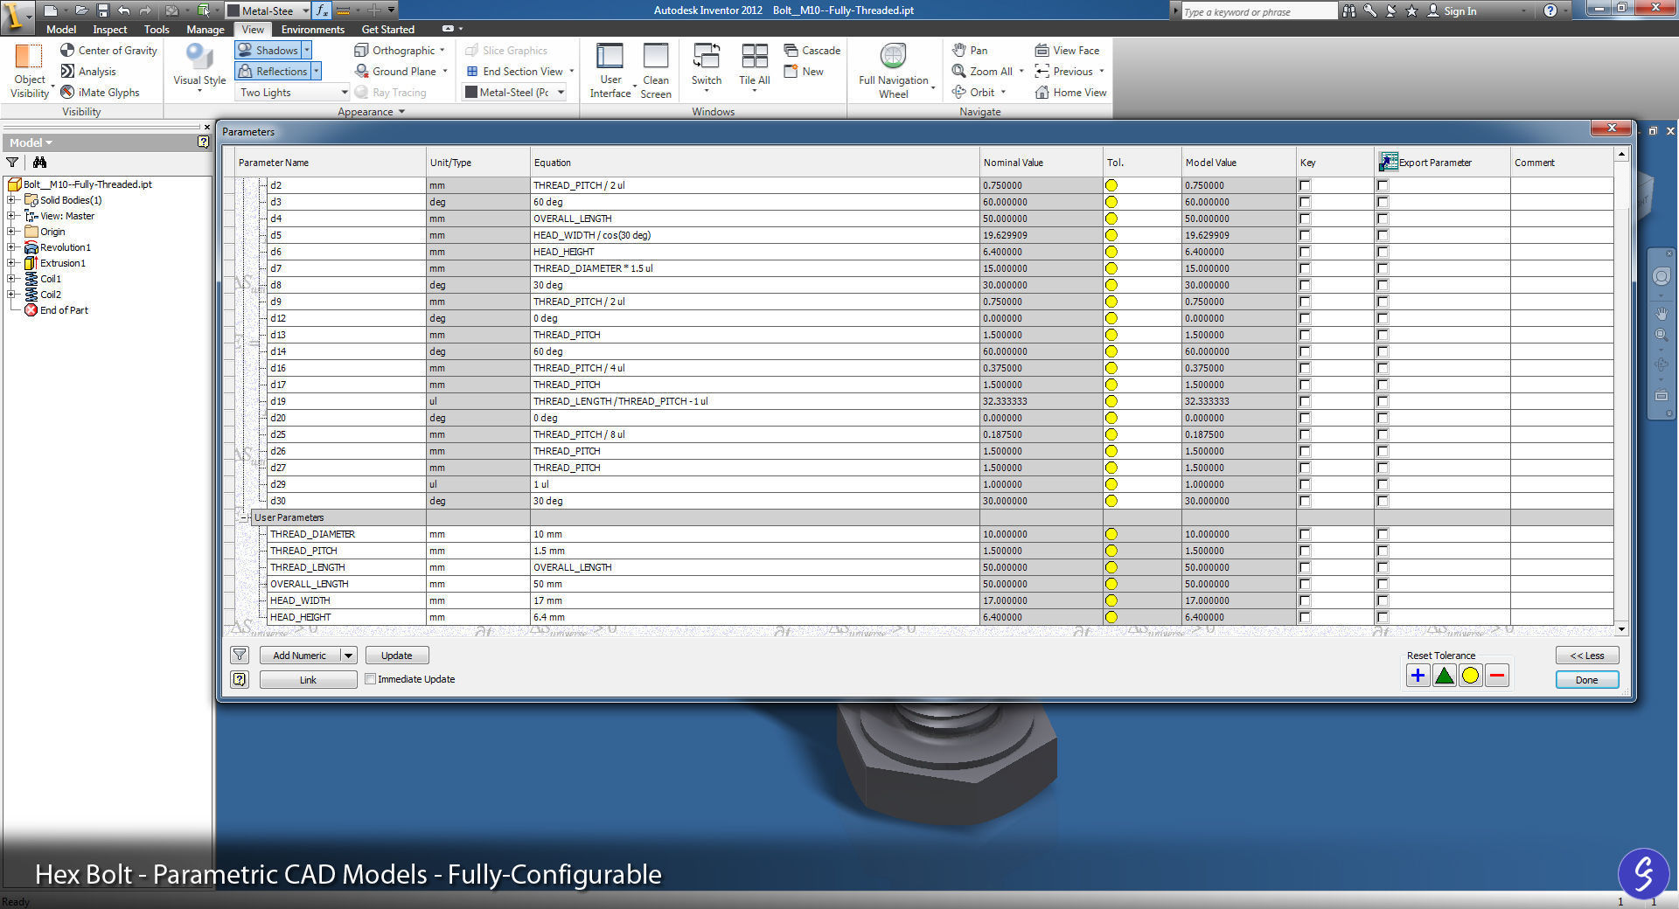Image resolution: width=1679 pixels, height=909 pixels.
Task: Toggle Shadows in Appearance panel
Action: 268,50
